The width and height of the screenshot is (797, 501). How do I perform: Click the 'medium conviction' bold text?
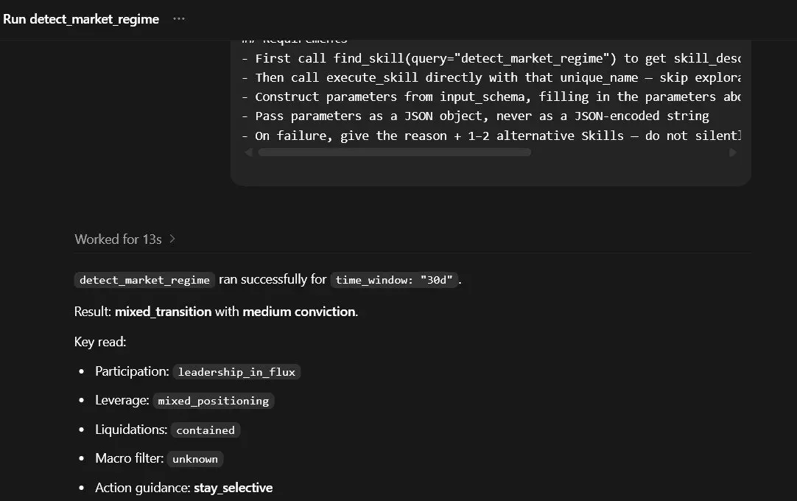pyautogui.click(x=299, y=311)
